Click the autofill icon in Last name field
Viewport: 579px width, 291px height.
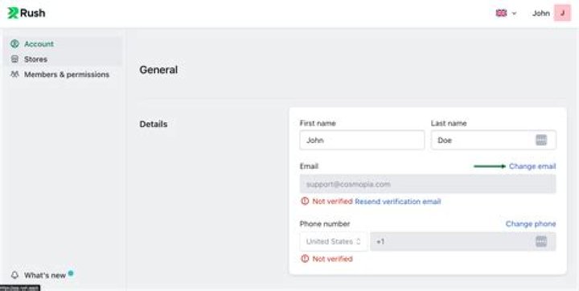(541, 140)
